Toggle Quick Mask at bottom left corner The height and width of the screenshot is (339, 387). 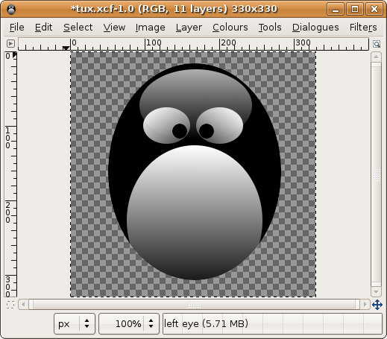[10, 305]
